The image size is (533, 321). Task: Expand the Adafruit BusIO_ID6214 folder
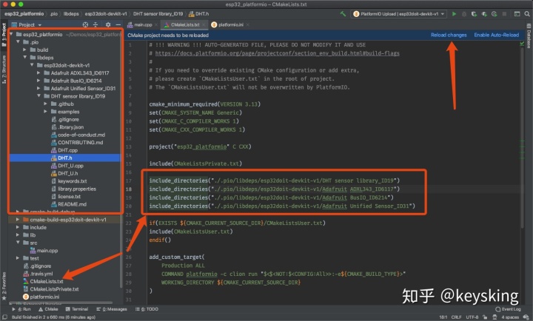click(38, 81)
